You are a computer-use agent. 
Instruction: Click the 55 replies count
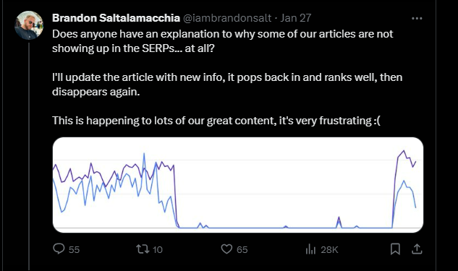[74, 250]
